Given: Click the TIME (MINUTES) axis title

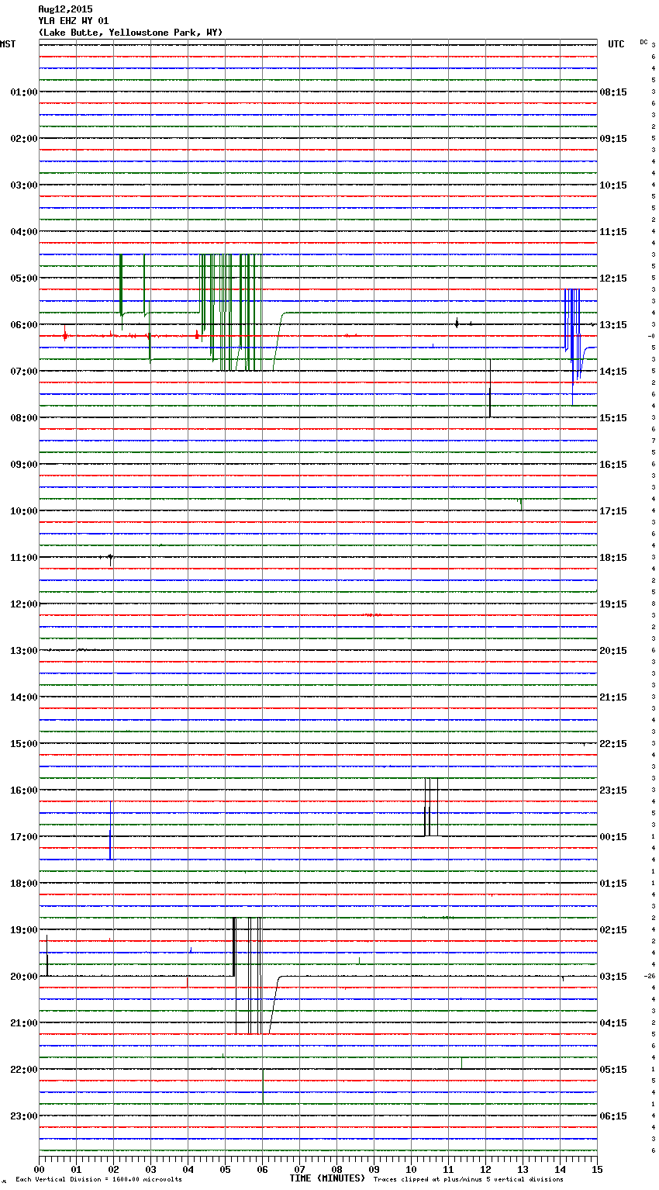Looking at the screenshot, I should [327, 1178].
